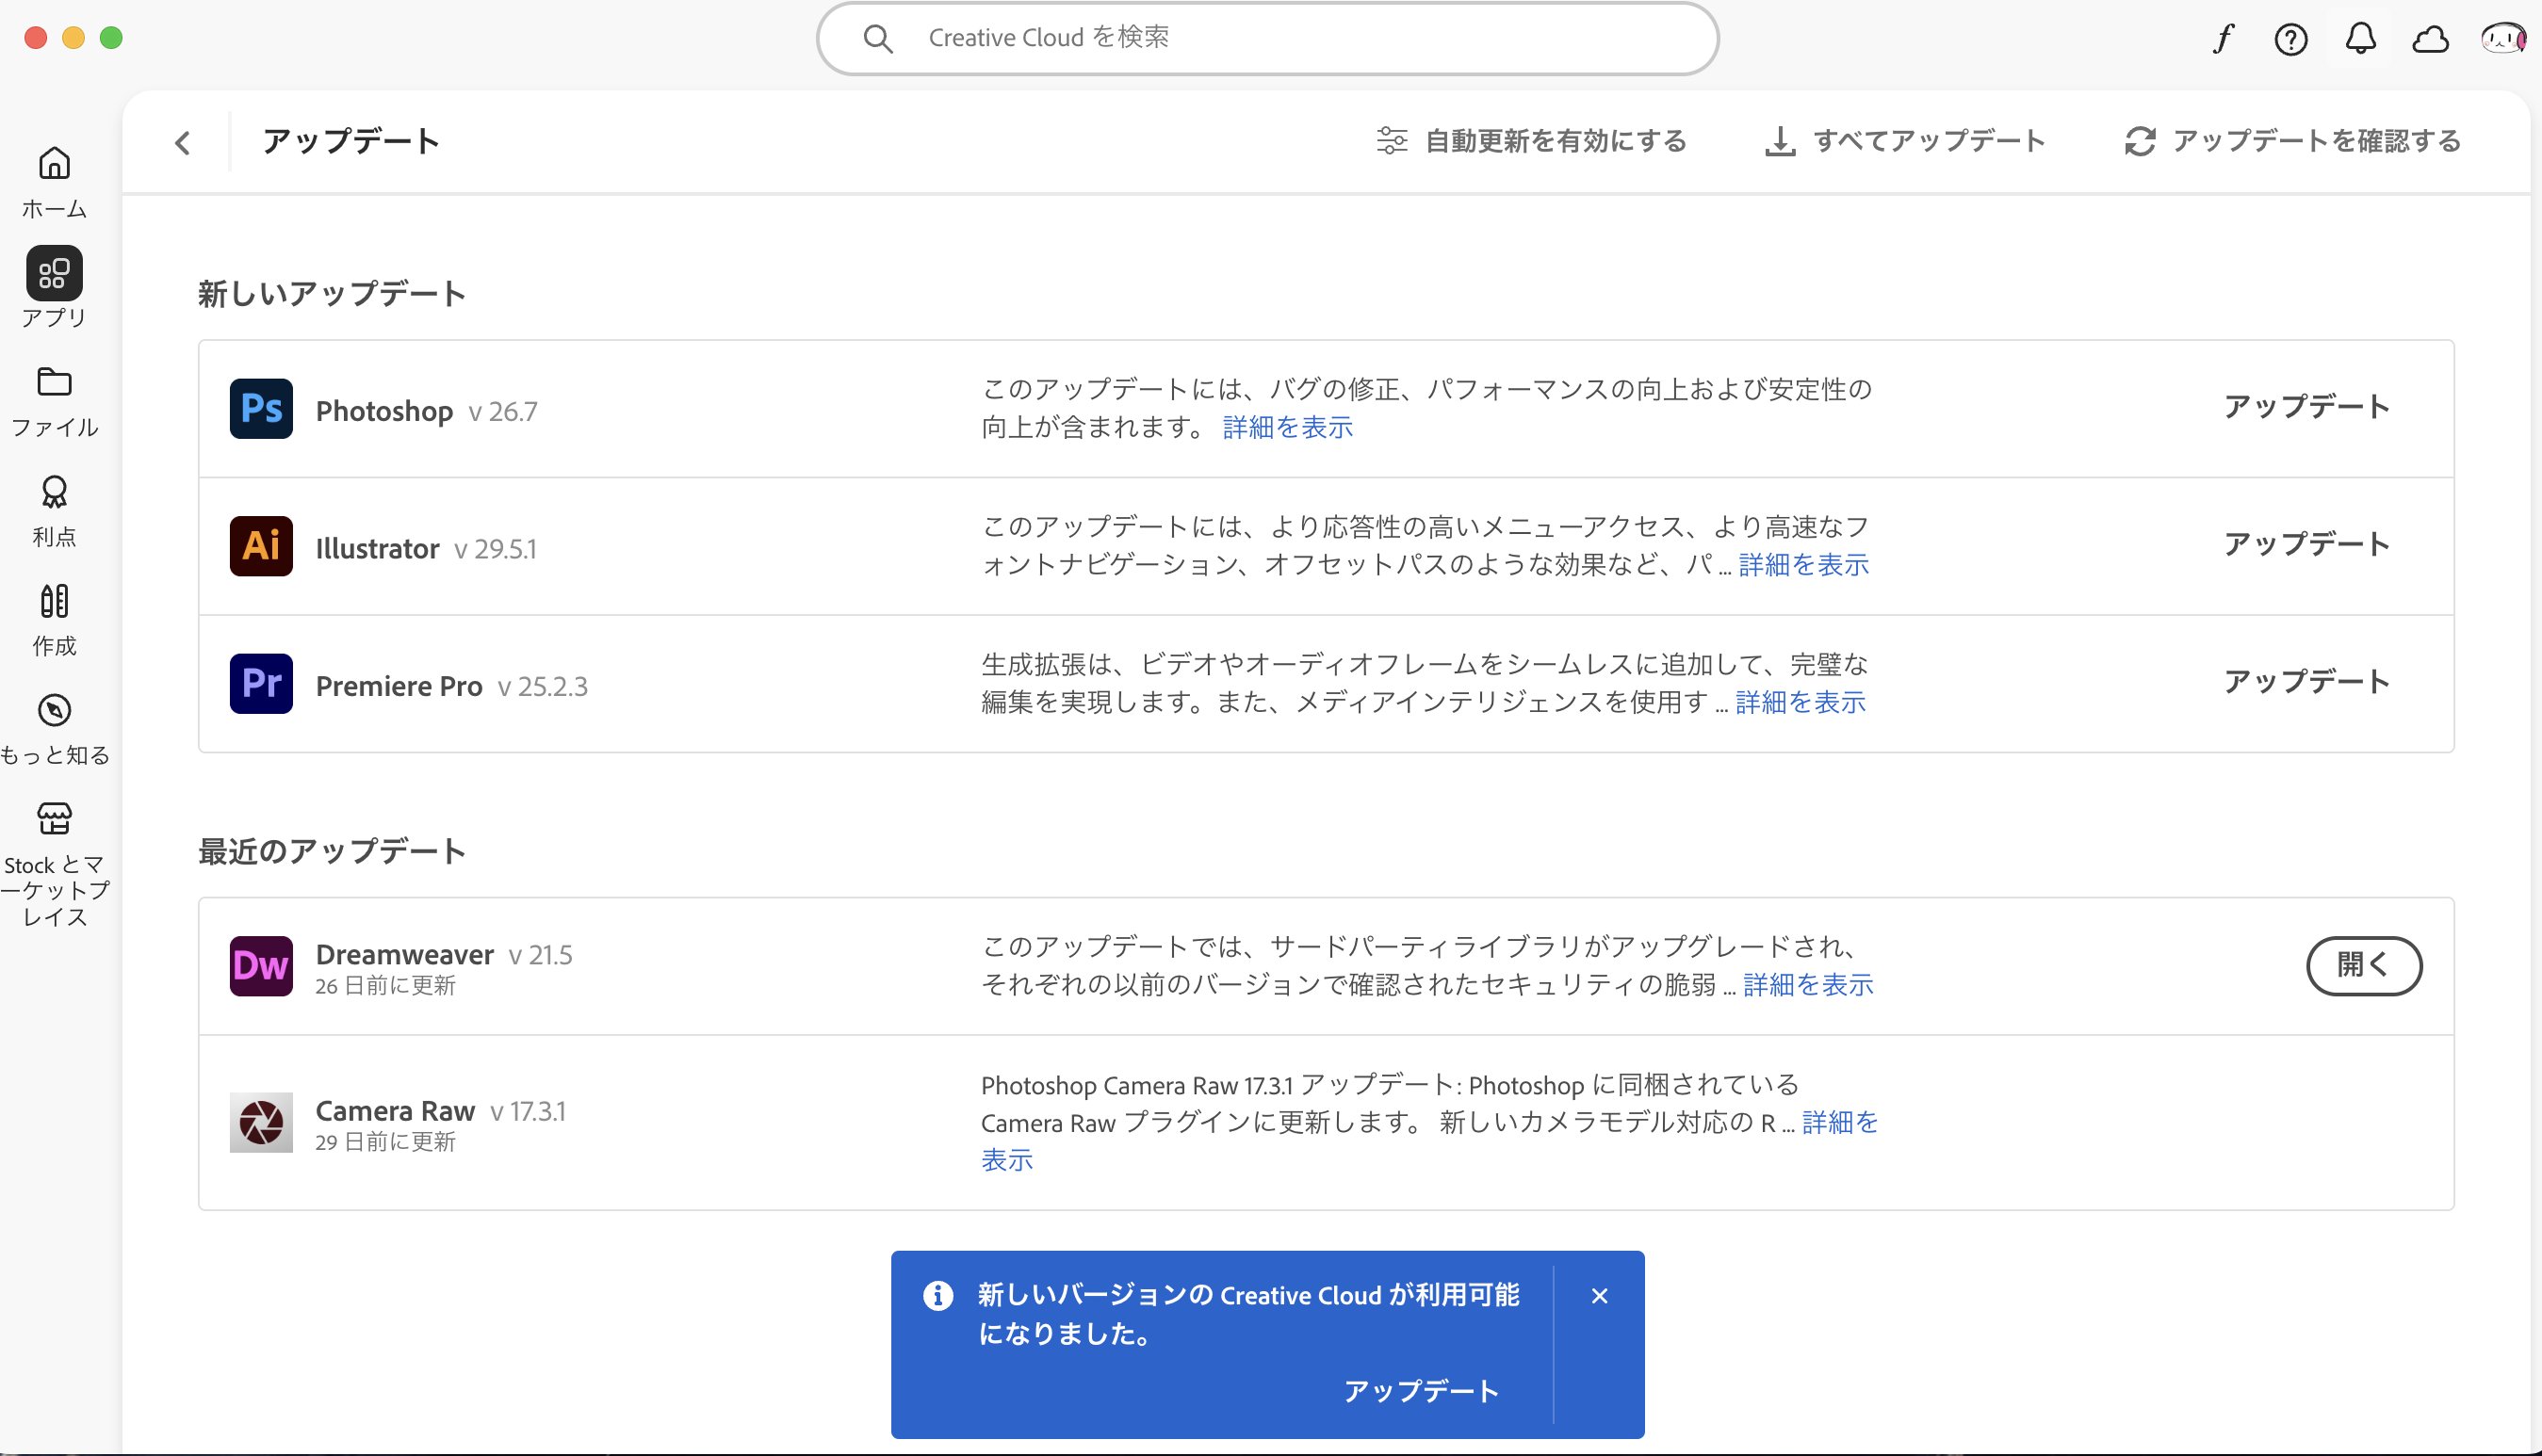This screenshot has width=2542, height=1456.
Task: Click the Premiere Pro name text
Action: [399, 686]
